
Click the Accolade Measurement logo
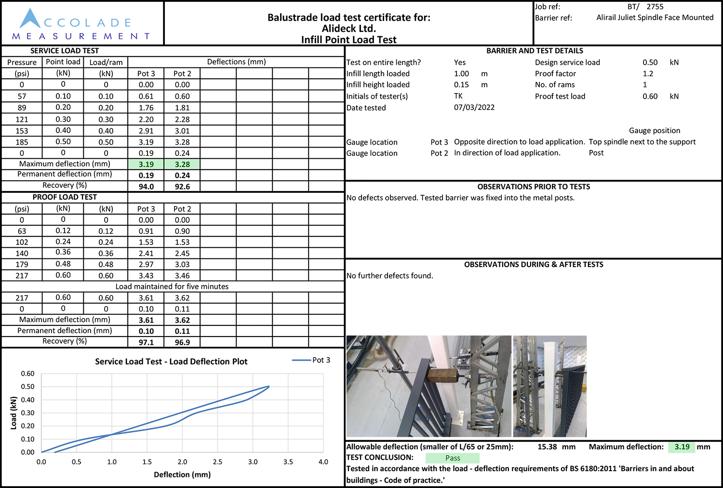click(81, 24)
